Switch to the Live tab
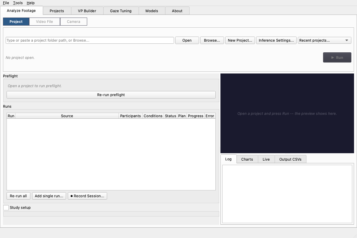The image size is (357, 238). pos(266,159)
